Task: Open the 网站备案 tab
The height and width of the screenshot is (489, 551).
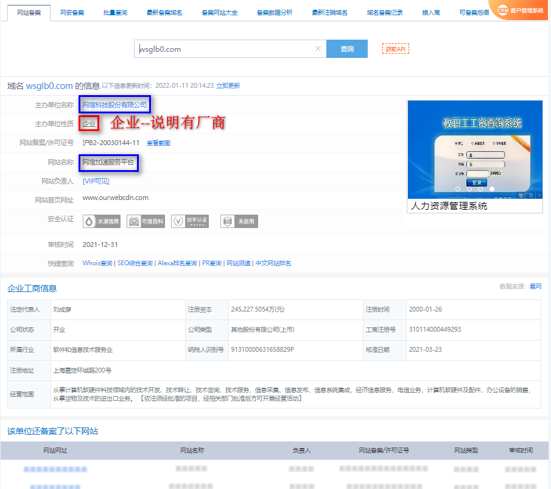Action: [29, 13]
